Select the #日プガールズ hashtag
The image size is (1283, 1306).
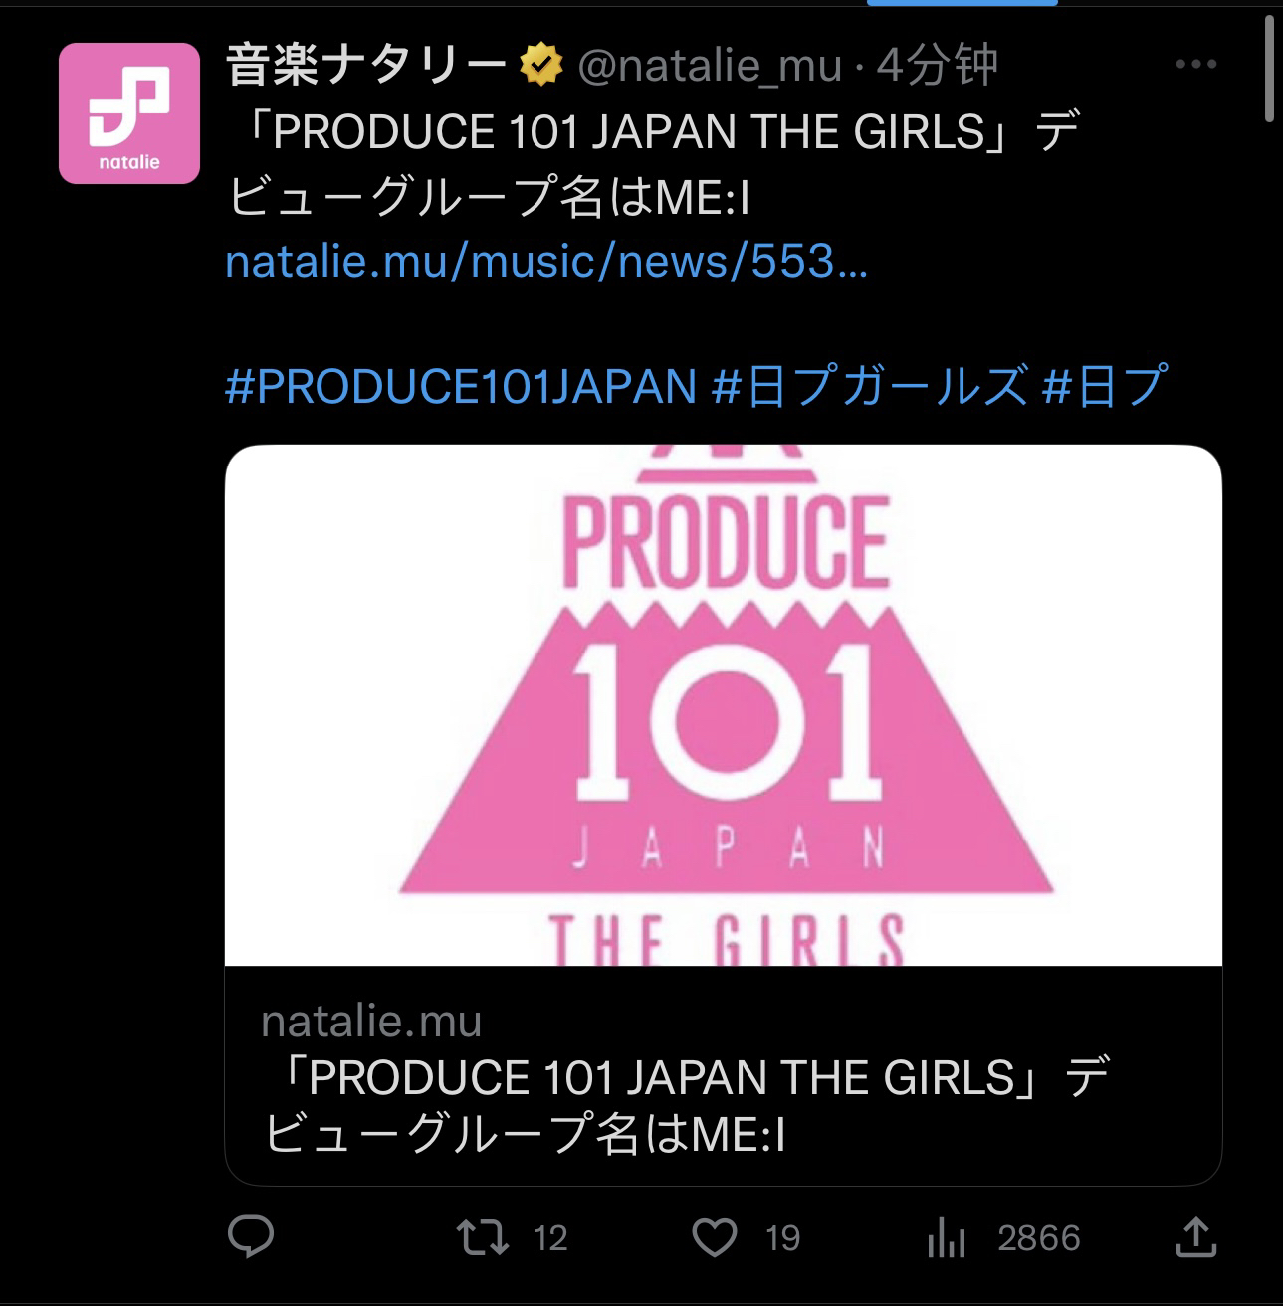[x=869, y=386]
